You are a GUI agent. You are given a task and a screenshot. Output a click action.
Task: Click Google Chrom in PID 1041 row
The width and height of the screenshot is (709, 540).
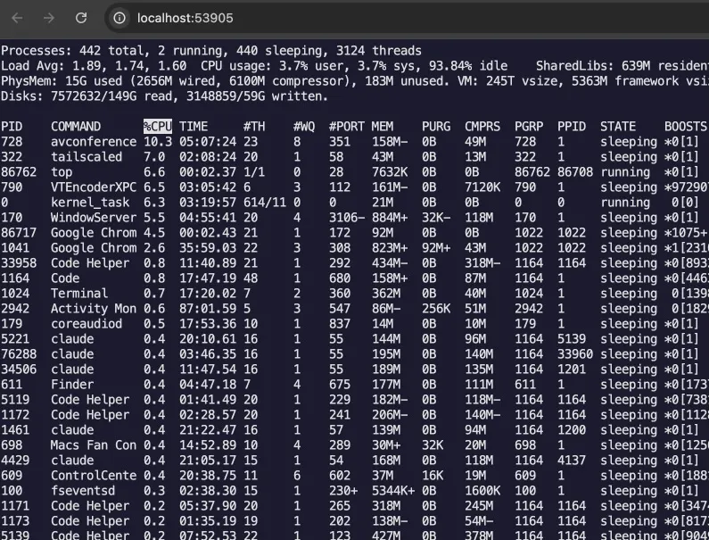pyautogui.click(x=94, y=247)
